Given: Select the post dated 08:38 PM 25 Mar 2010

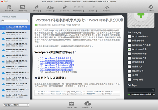Looking at the screenshot, I should click(15, 73).
